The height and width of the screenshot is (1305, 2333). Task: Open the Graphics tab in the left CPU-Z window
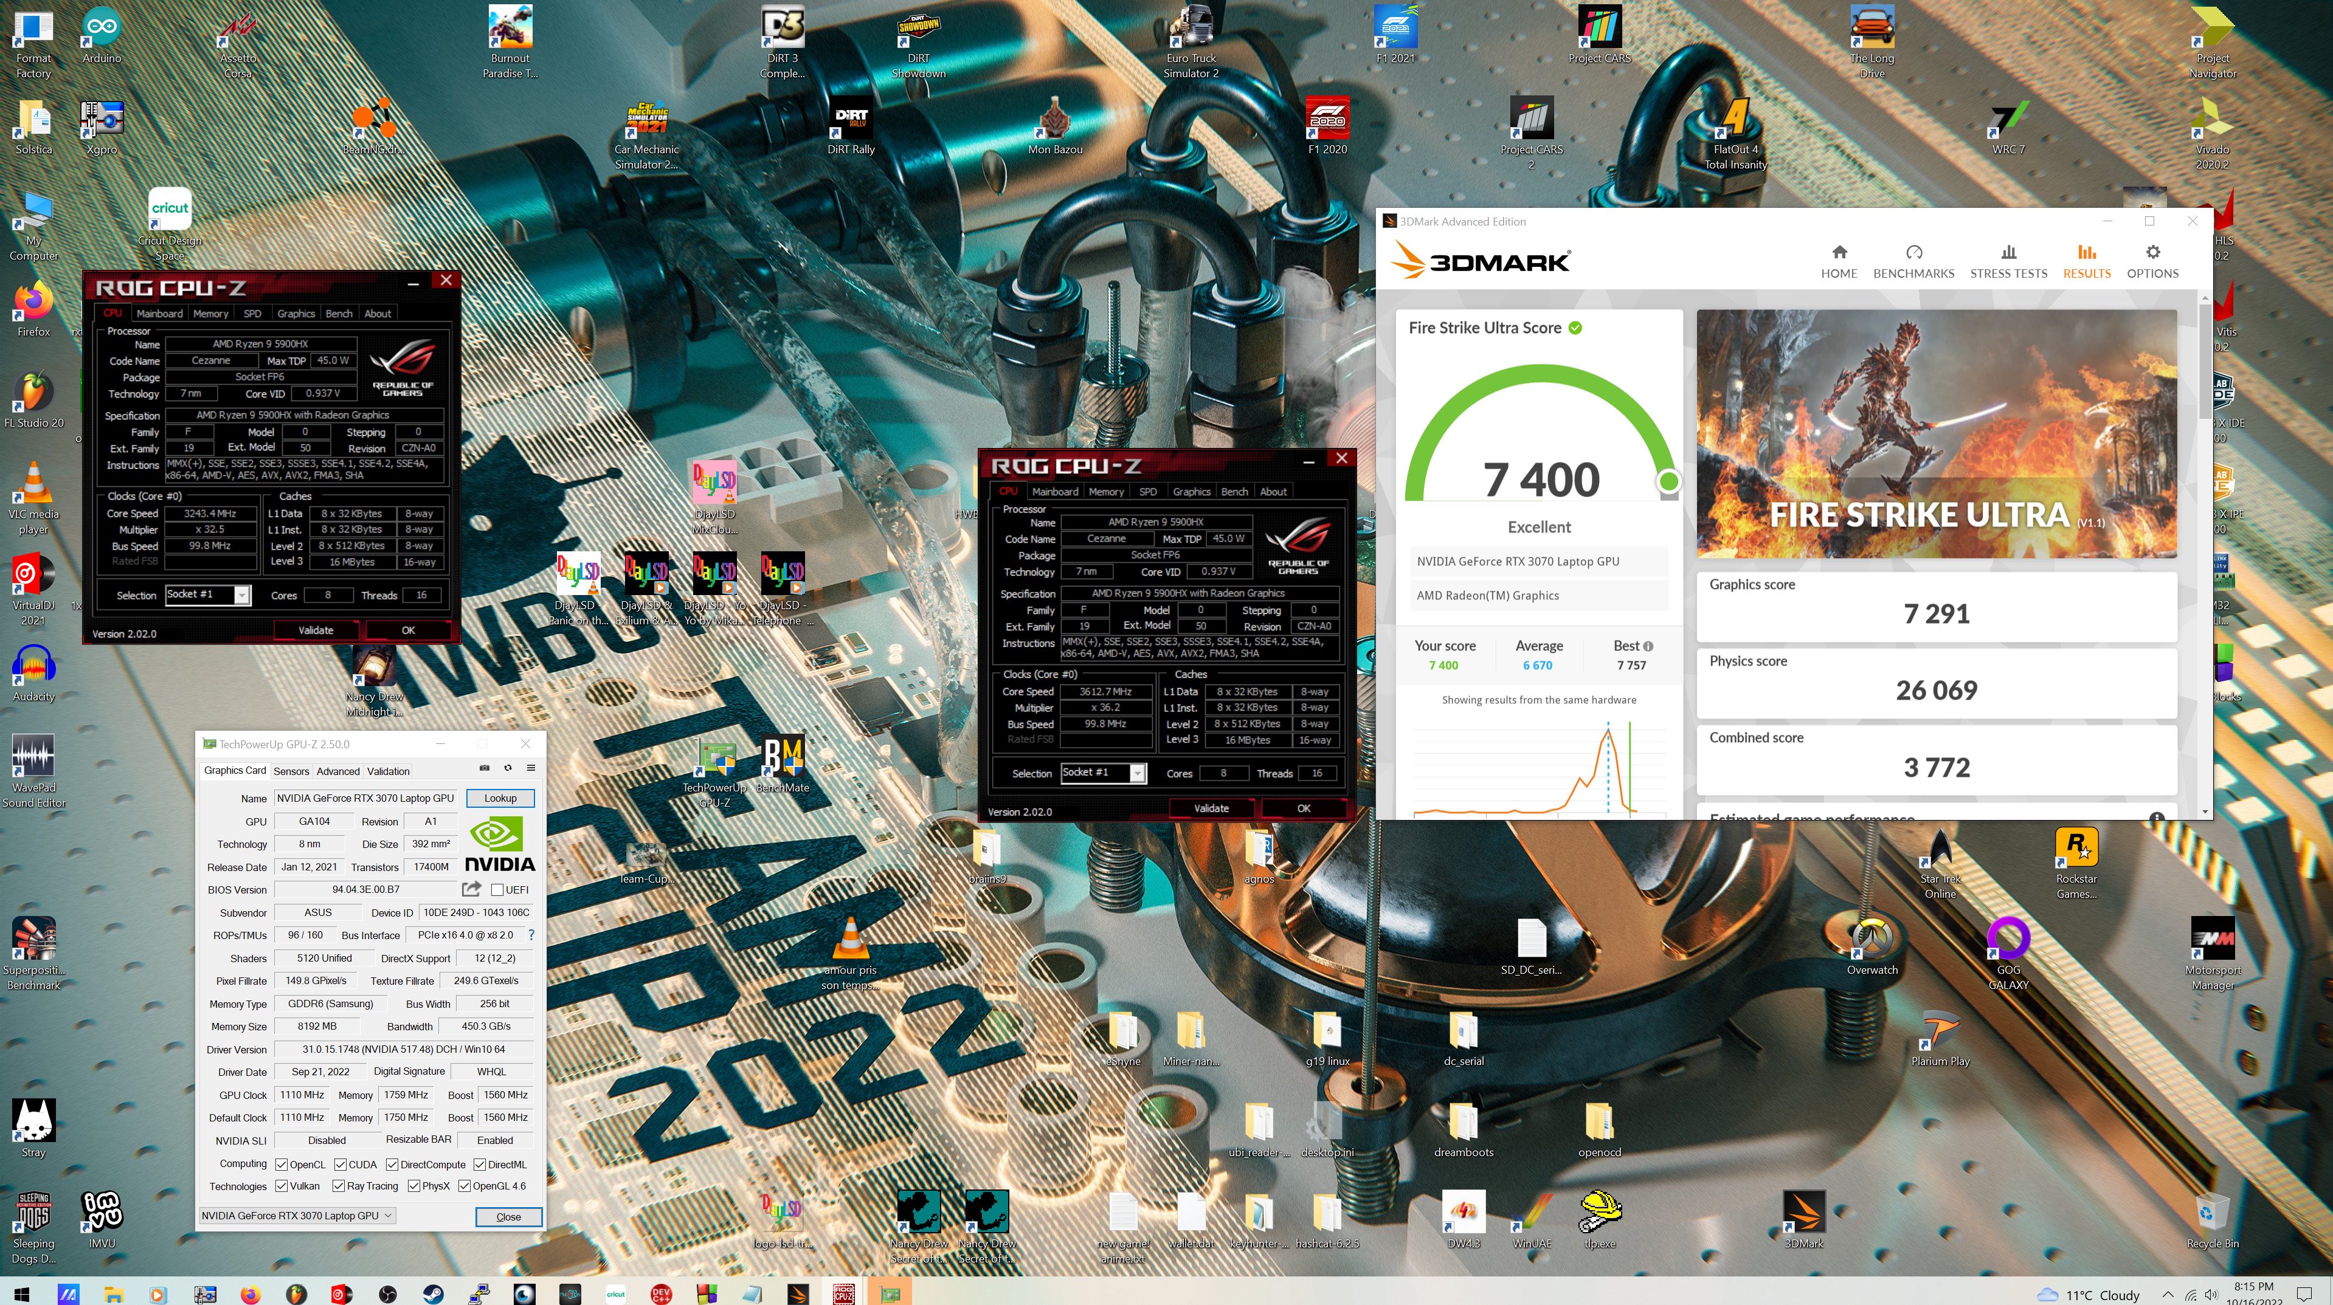click(x=296, y=314)
